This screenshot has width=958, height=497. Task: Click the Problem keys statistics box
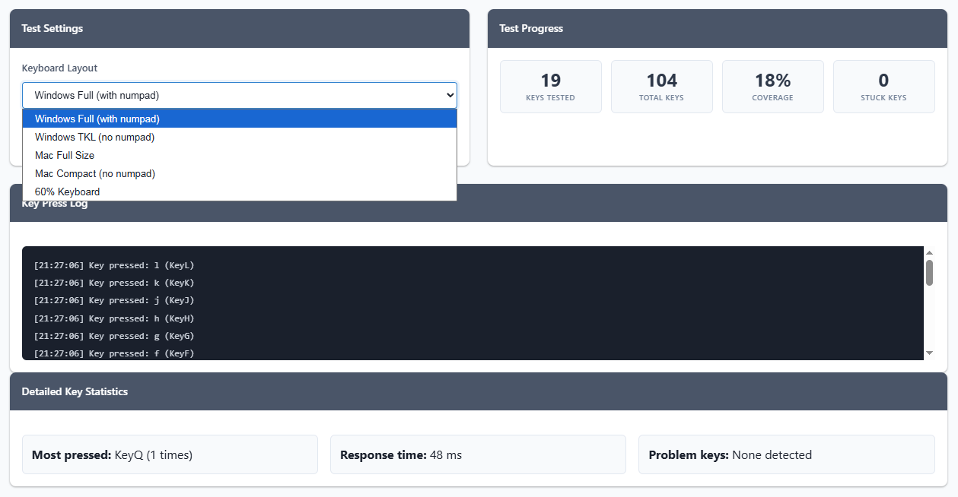[x=786, y=454]
